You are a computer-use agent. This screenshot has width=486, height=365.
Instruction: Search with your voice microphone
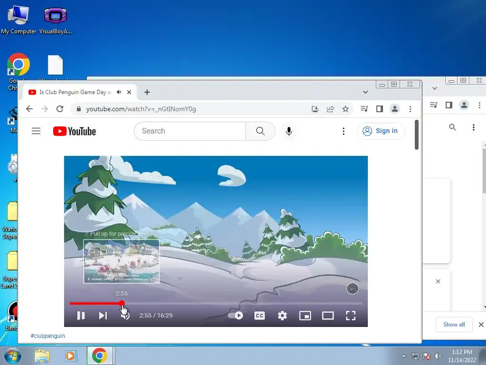289,131
